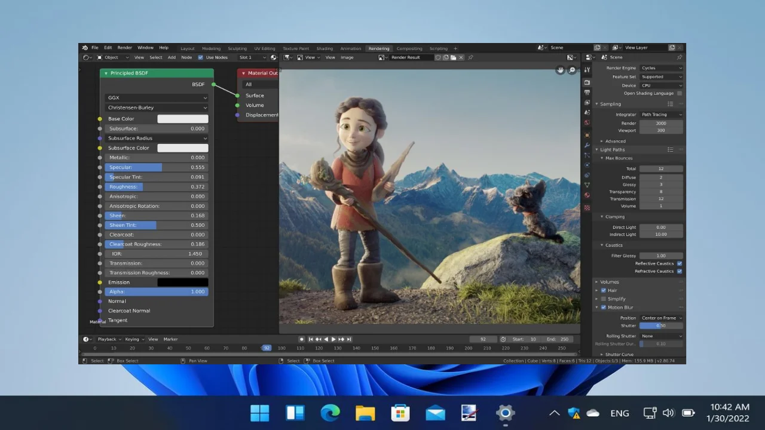The image size is (765, 430).
Task: Click the Emission color swatch
Action: coord(182,282)
